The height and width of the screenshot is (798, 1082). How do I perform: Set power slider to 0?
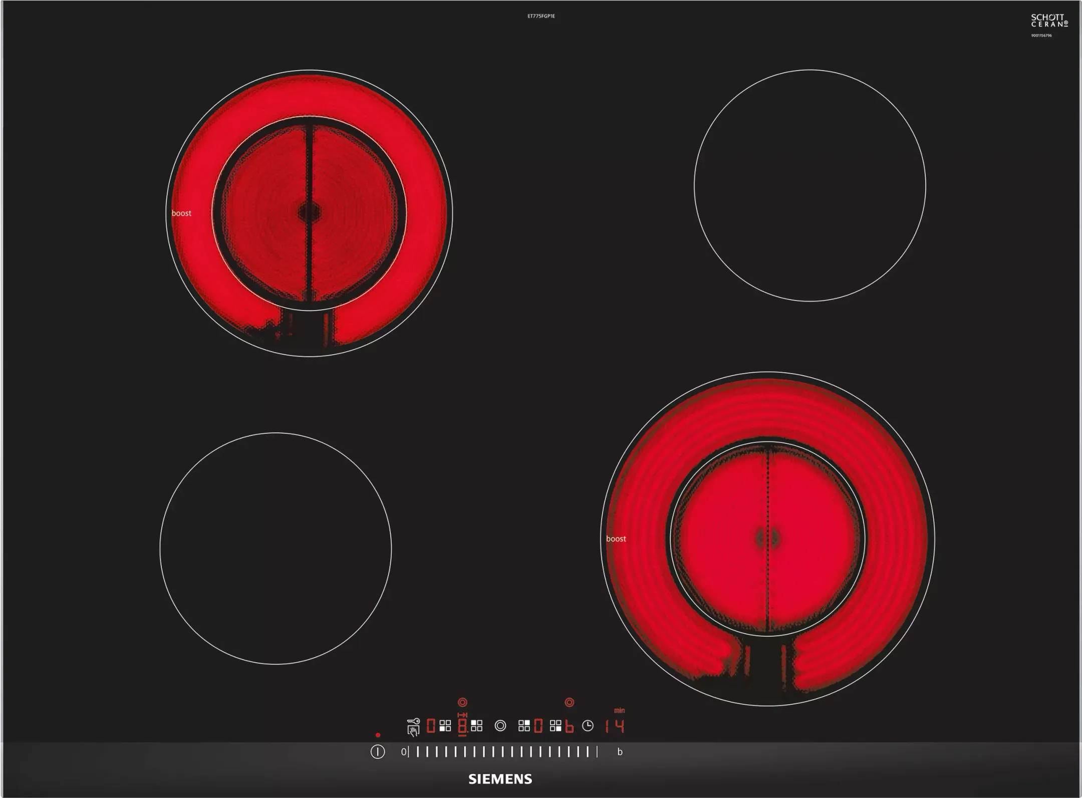coord(404,752)
